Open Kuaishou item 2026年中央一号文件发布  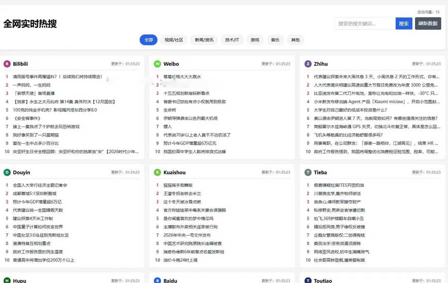click(187, 235)
